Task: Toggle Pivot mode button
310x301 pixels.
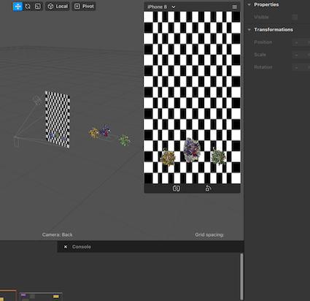Action: pyautogui.click(x=84, y=7)
